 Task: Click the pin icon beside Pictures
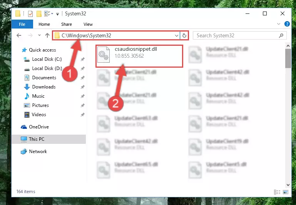coord(82,105)
